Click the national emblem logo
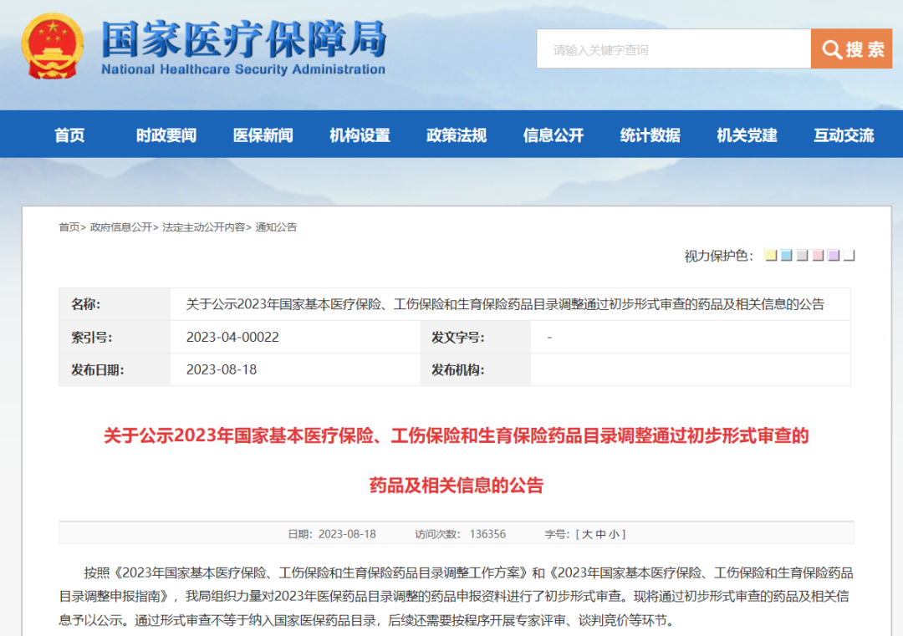This screenshot has width=903, height=636. point(52,46)
